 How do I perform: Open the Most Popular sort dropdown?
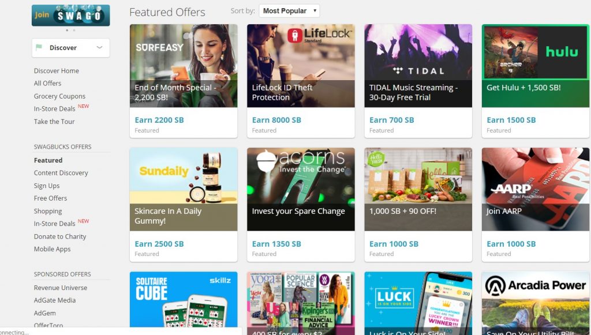tap(289, 11)
